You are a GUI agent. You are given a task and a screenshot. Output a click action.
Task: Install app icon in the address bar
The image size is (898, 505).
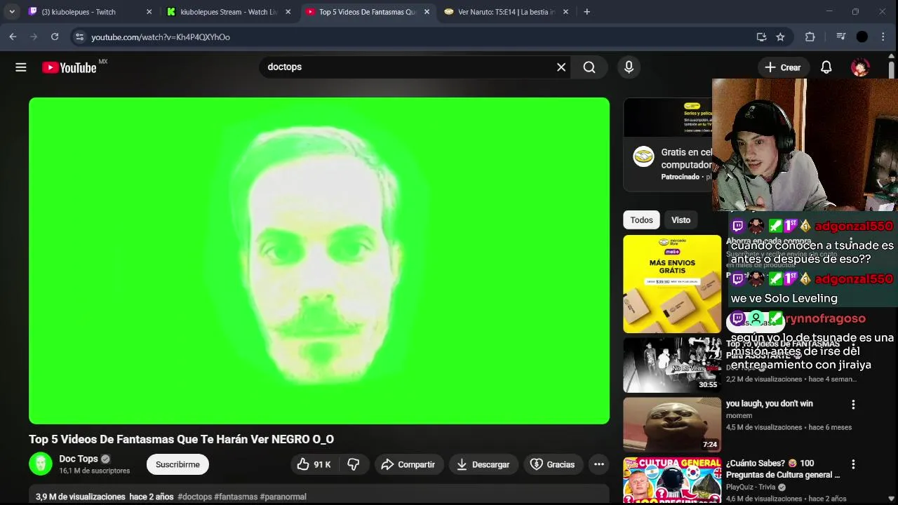pyautogui.click(x=761, y=37)
